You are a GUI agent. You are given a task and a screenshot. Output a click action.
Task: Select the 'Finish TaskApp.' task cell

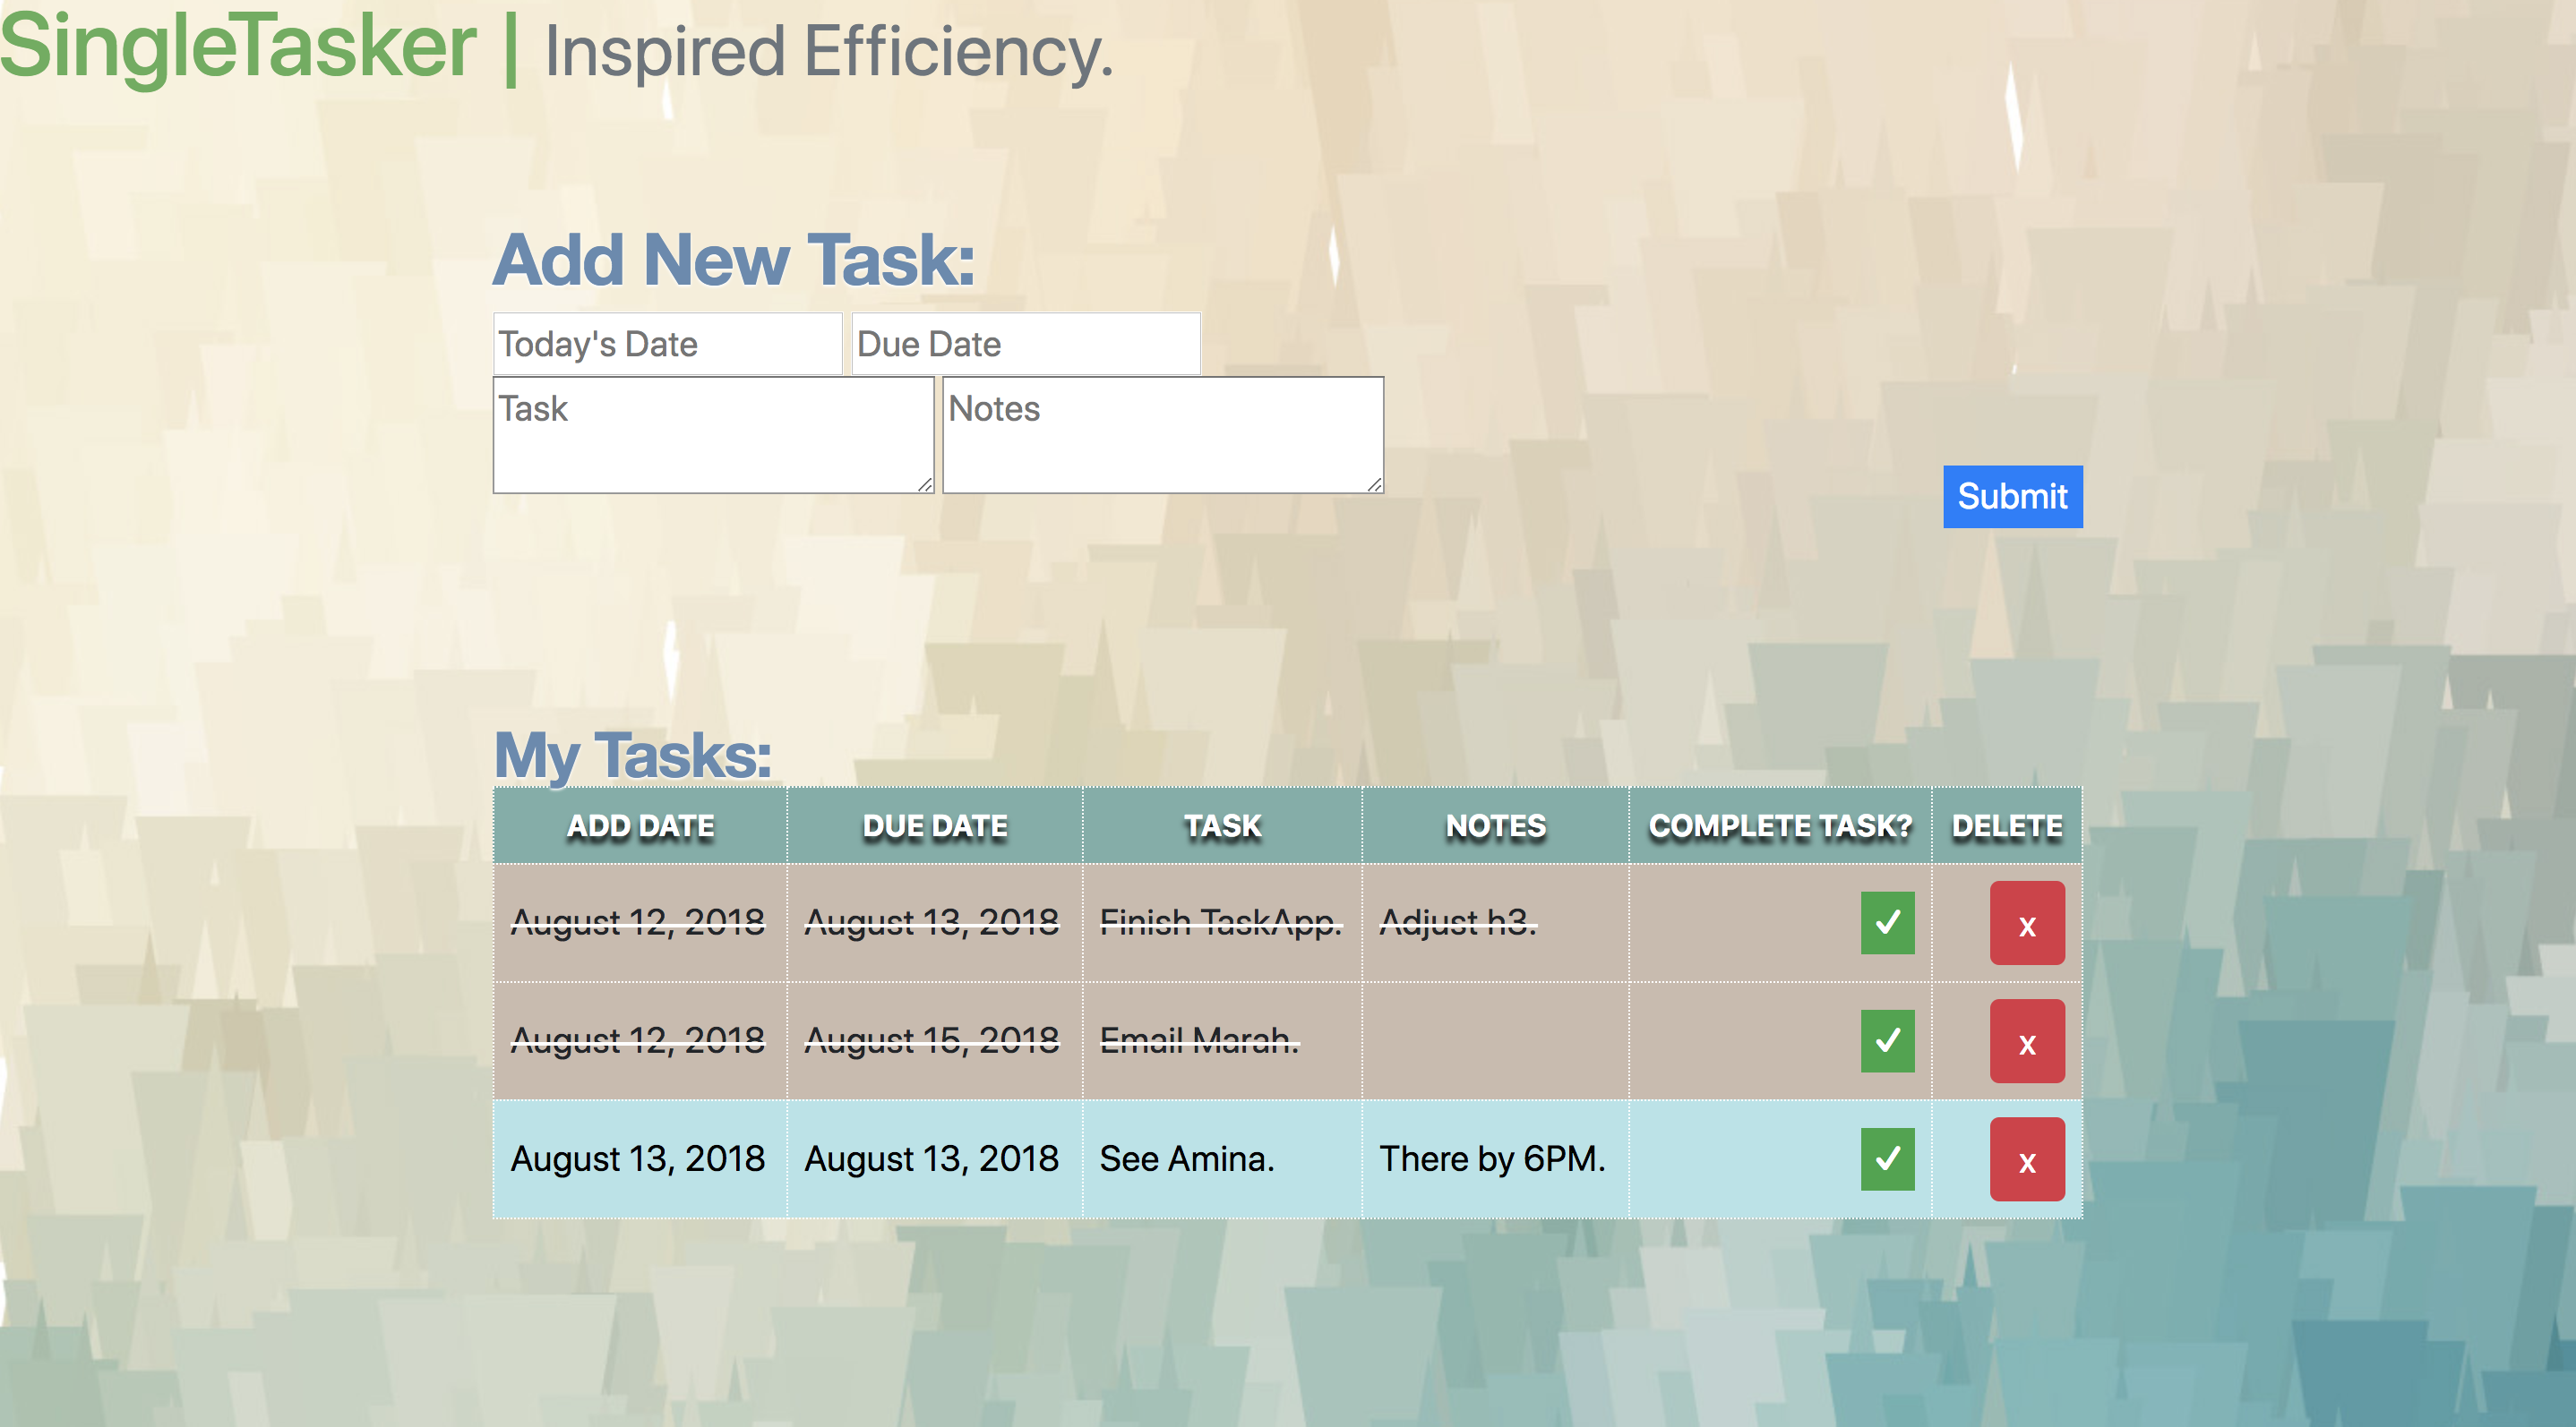1222,922
